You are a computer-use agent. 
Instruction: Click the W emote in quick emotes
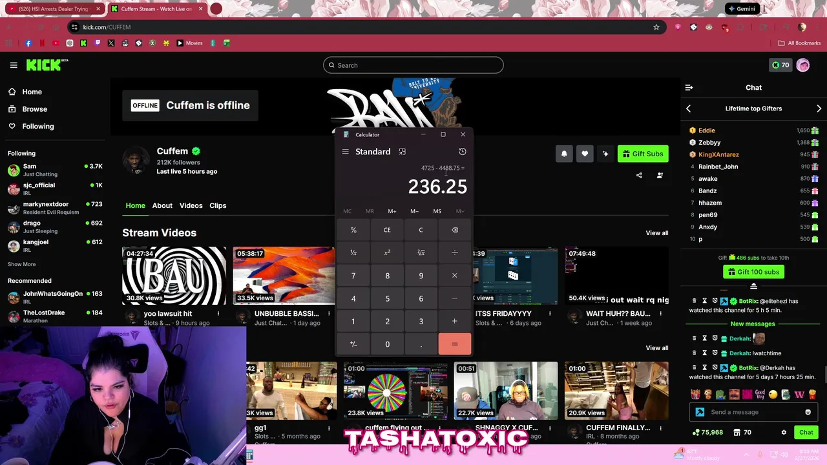tap(799, 394)
